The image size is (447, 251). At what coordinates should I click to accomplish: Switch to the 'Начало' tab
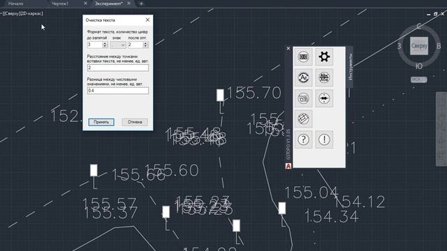(15, 3)
